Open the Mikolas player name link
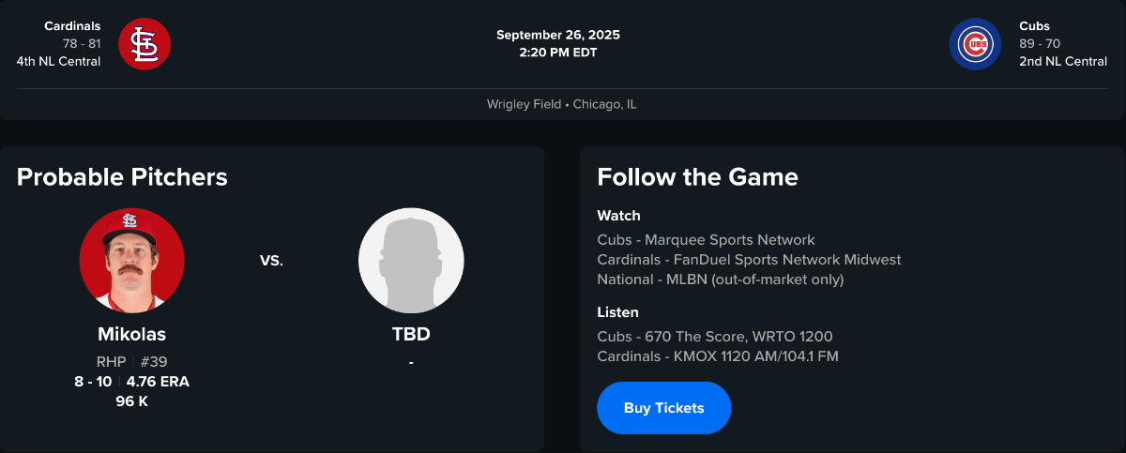The height and width of the screenshot is (453, 1126). pos(131,334)
